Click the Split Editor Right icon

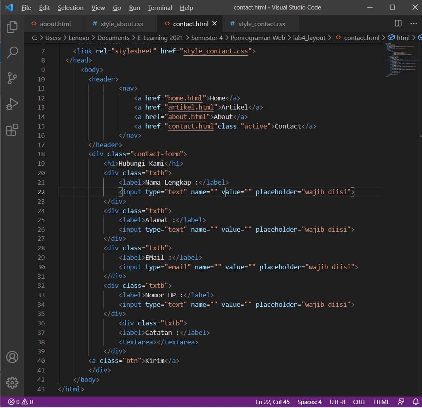coord(398,24)
